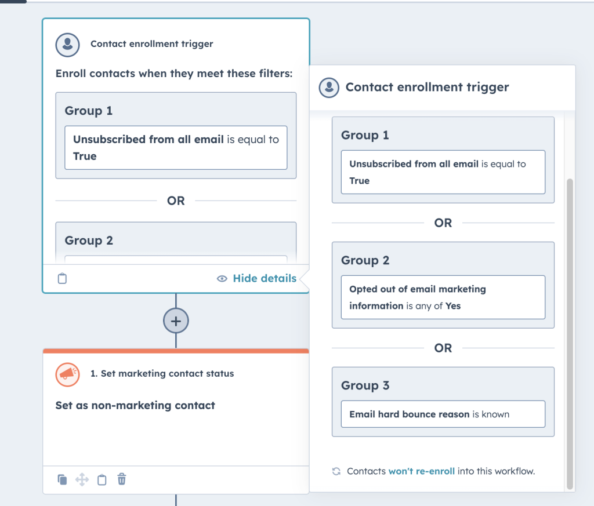
Task: Add an action with the plus button
Action: [x=176, y=321]
